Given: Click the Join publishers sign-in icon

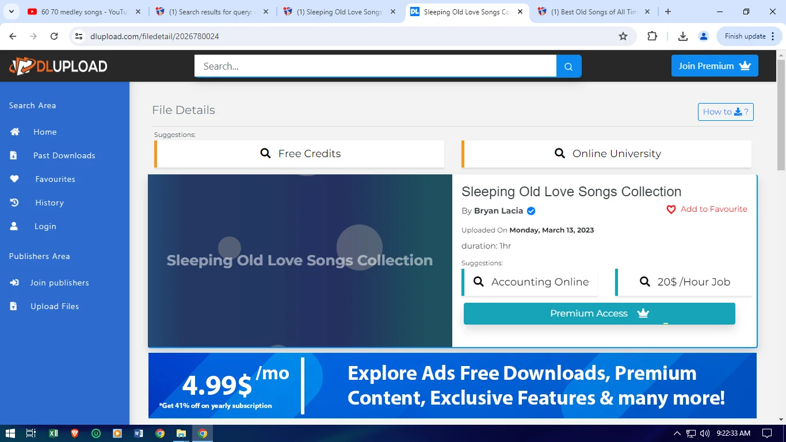Looking at the screenshot, I should coord(15,283).
